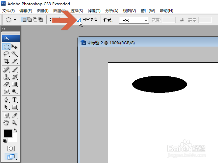The image size is (218, 163).
Task: Select the Lasso tool
Action: click(x=6, y=54)
